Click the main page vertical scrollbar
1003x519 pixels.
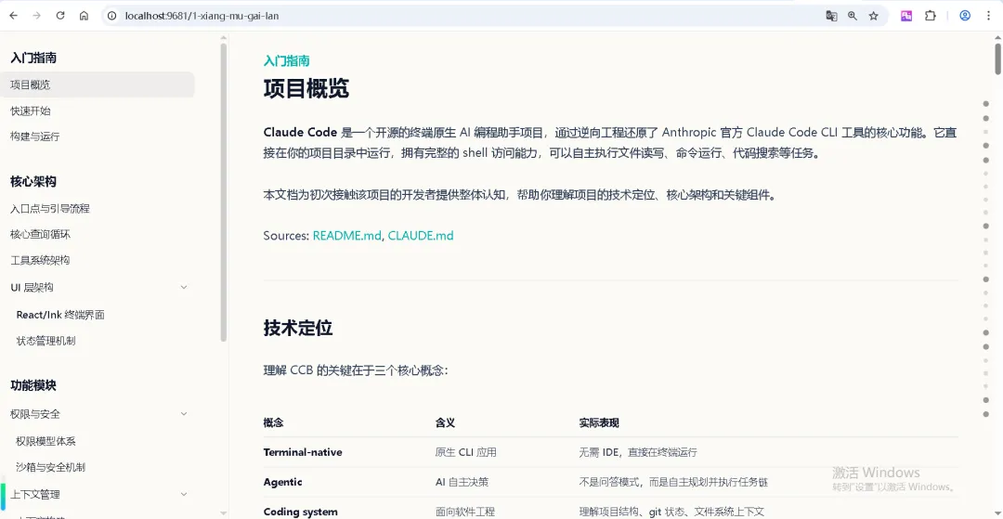click(998, 58)
